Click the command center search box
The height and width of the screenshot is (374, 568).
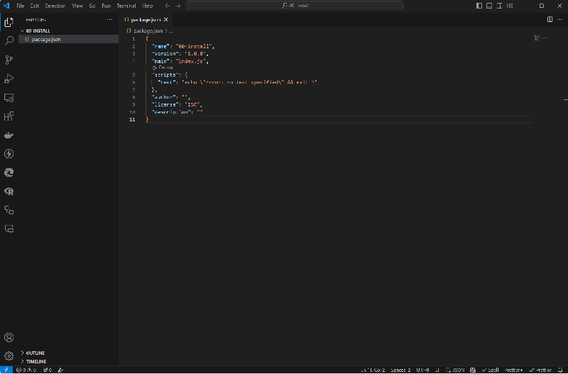click(x=295, y=6)
